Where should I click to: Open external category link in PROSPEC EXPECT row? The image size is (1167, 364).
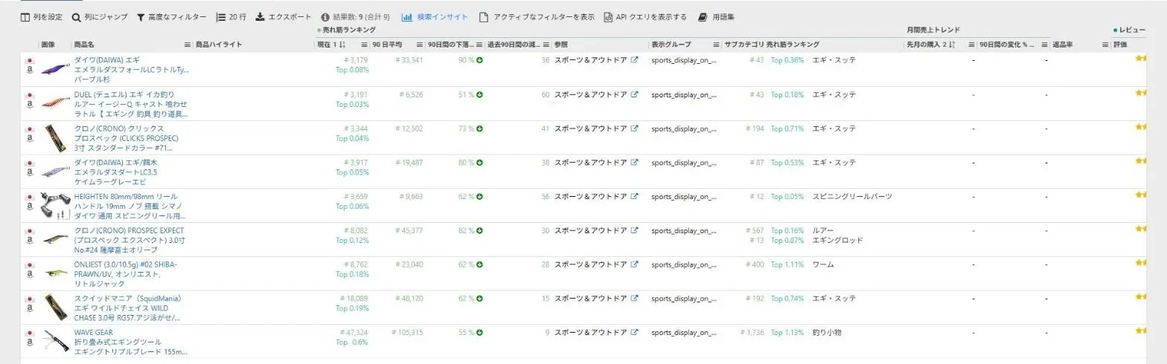pos(634,230)
